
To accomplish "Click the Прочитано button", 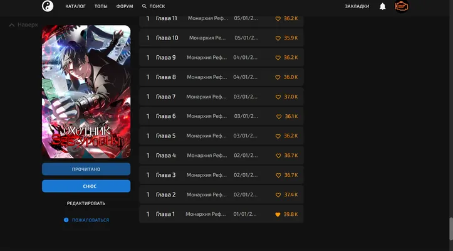I will (x=86, y=169).
